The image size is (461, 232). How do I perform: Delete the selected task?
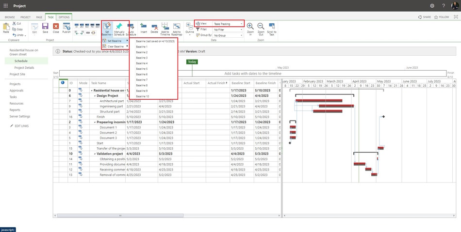pyautogui.click(x=154, y=28)
